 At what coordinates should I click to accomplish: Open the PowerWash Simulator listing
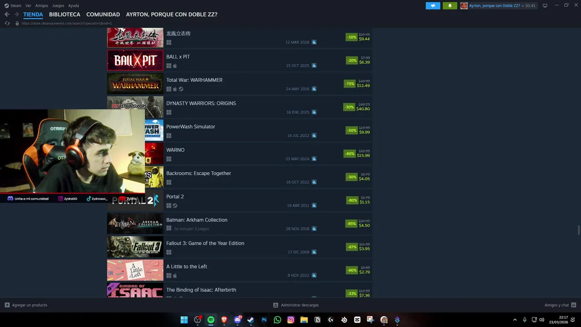click(240, 130)
